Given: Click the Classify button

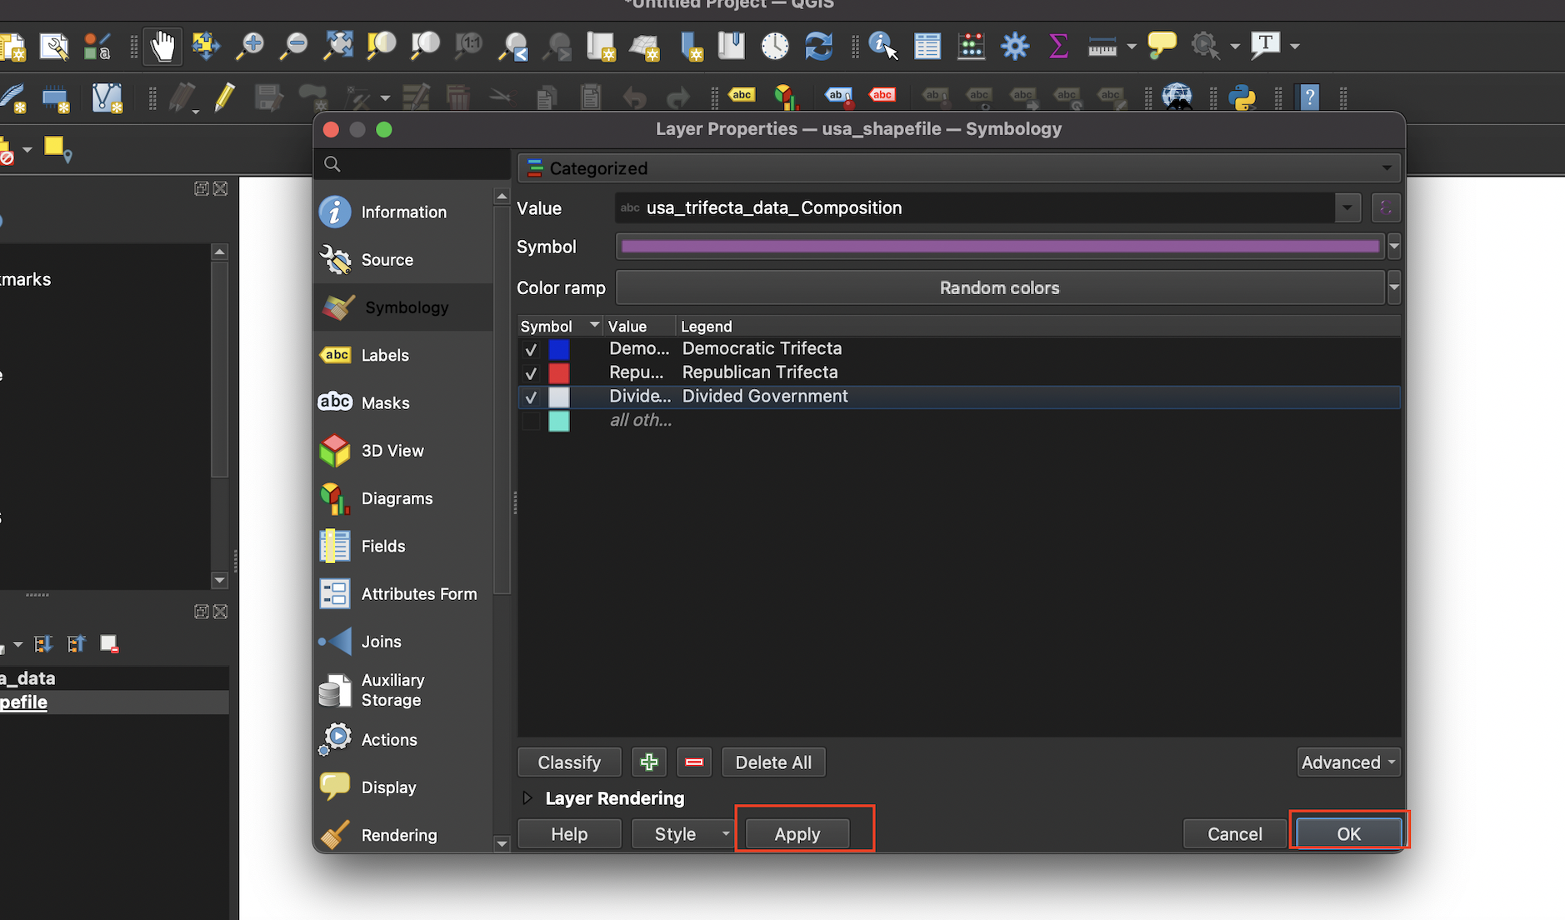Looking at the screenshot, I should [569, 762].
